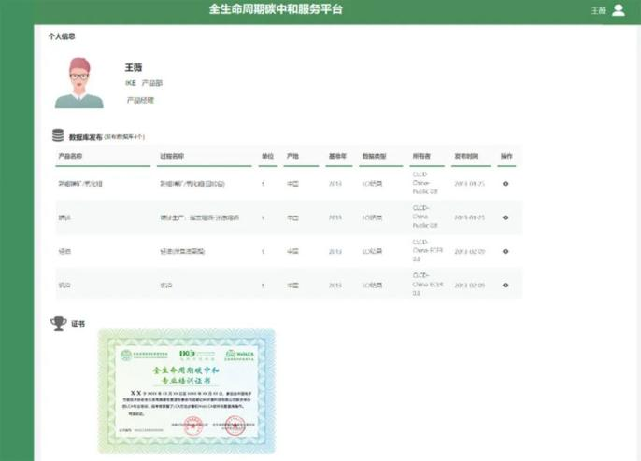641x461 pixels.
Task: Click the 数据类型 column header
Action: coord(374,156)
